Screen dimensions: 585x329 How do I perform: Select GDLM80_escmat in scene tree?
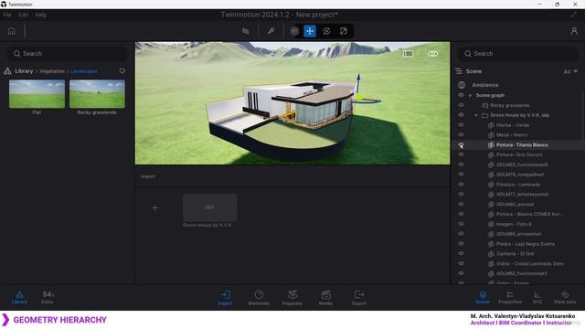click(515, 204)
